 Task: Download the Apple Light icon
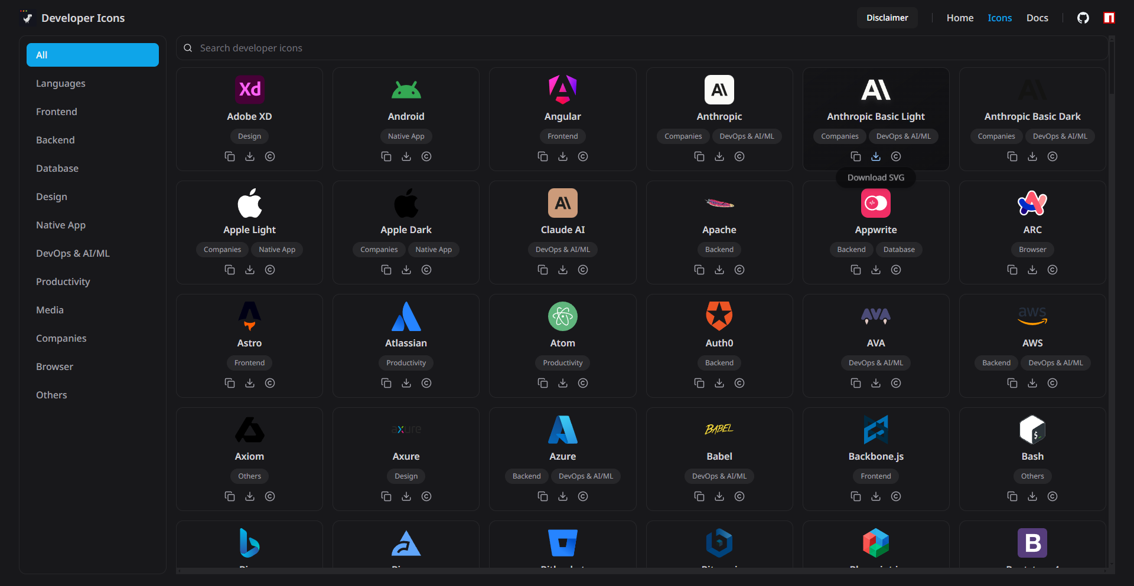(x=250, y=270)
